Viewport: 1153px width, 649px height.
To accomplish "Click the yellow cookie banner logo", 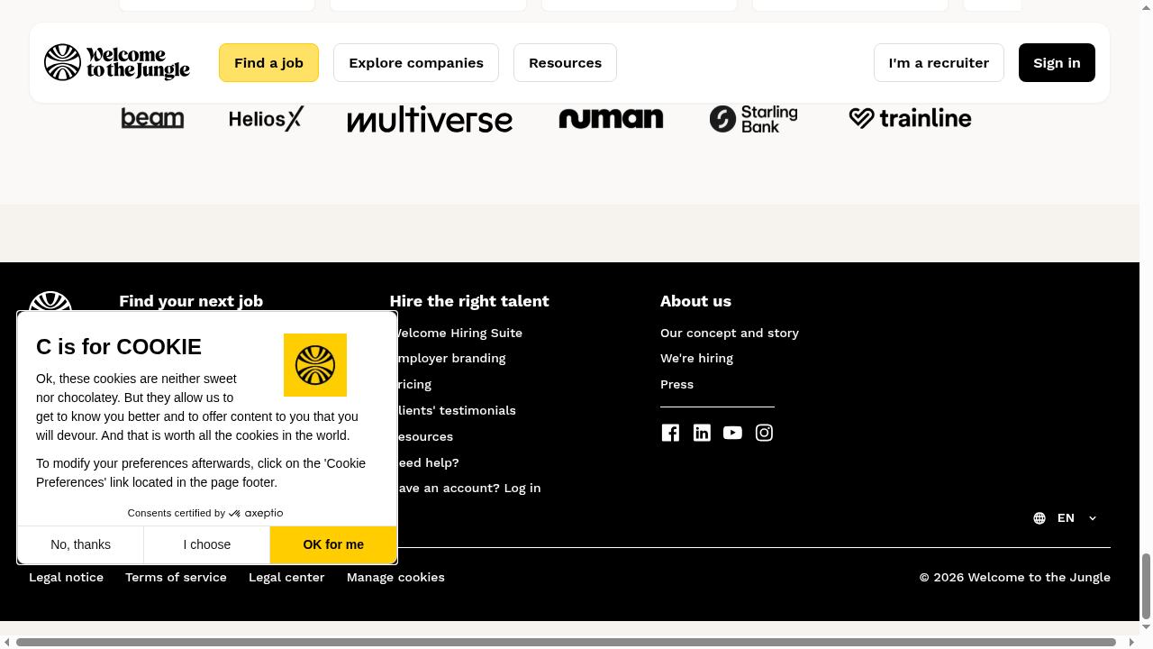I will pos(315,365).
